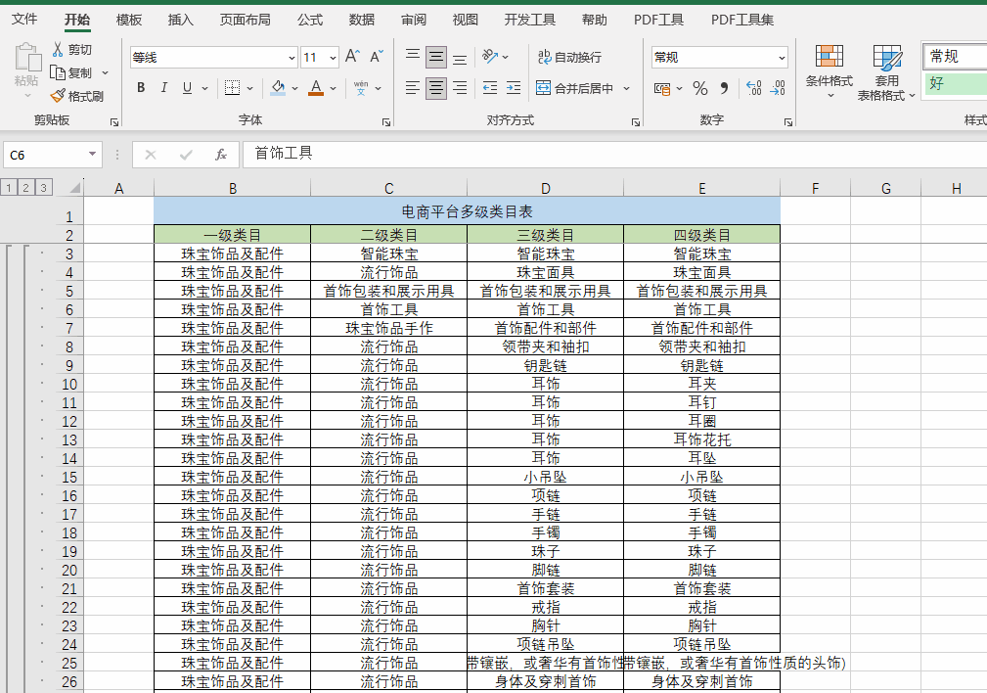Switch to the 审阅 tab

click(414, 20)
